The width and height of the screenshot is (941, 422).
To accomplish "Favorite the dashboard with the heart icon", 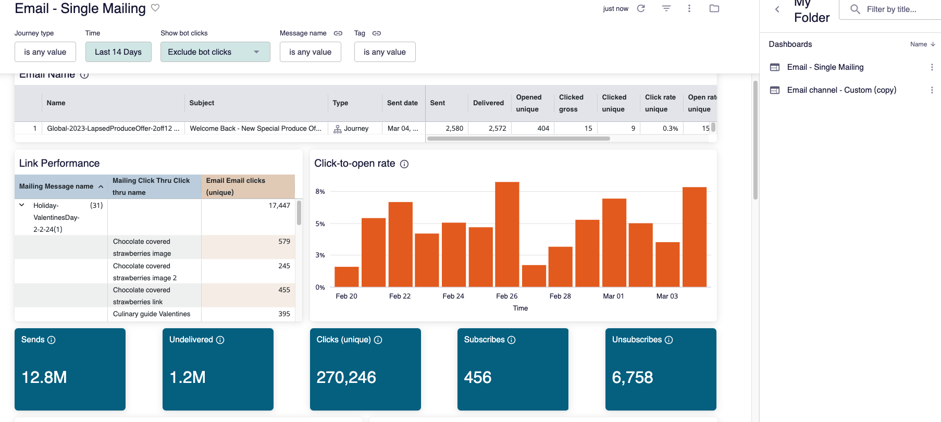I will pyautogui.click(x=155, y=8).
